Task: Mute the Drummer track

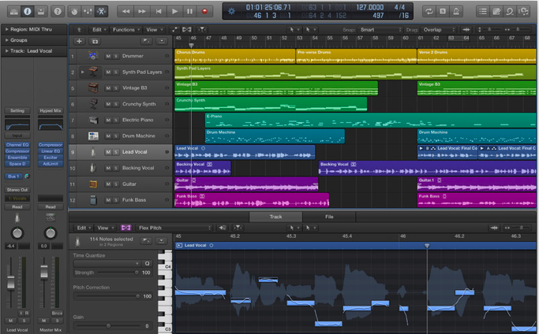Action: [x=108, y=56]
